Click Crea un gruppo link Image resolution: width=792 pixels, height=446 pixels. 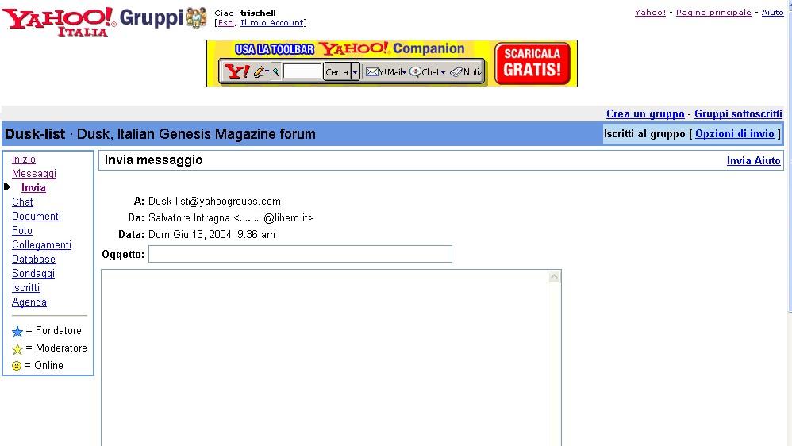click(645, 113)
